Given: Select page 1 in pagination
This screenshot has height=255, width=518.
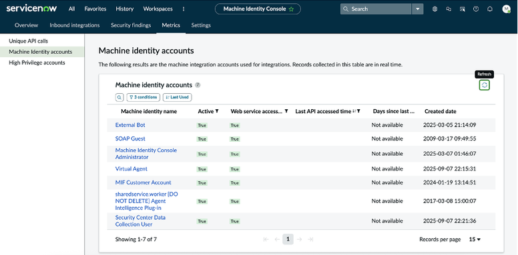Looking at the screenshot, I should [x=288, y=240].
